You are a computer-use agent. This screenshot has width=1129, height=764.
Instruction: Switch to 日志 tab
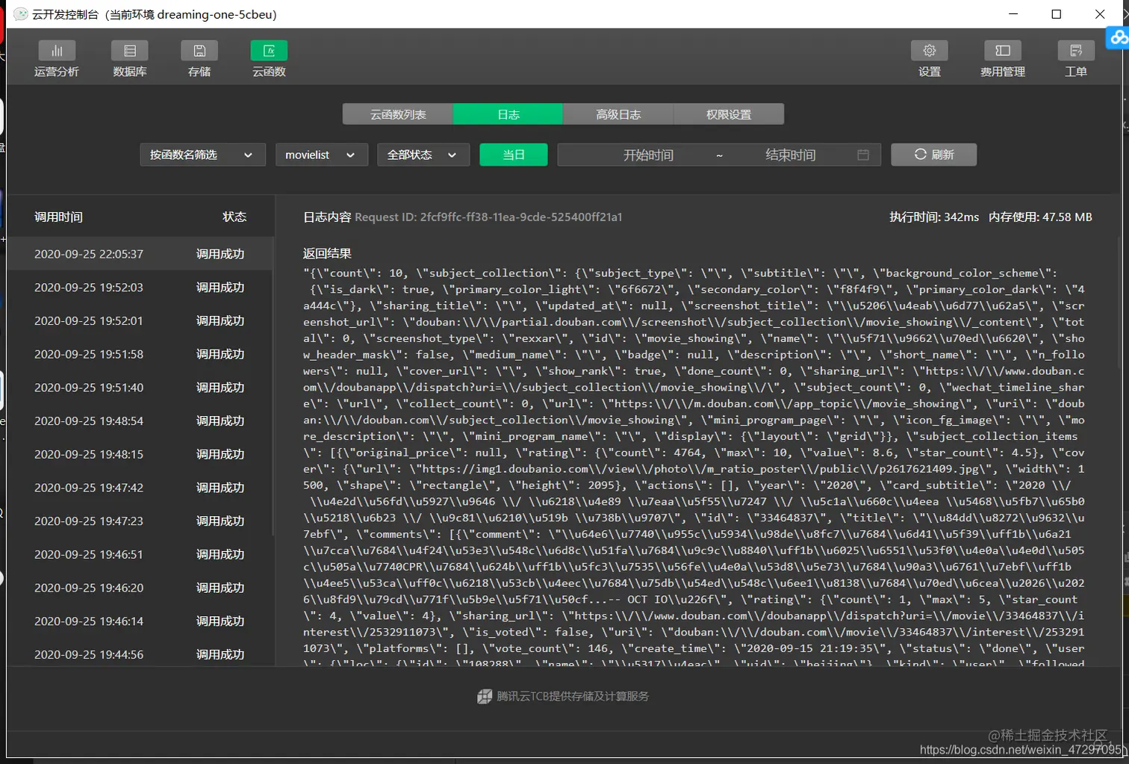click(x=508, y=114)
